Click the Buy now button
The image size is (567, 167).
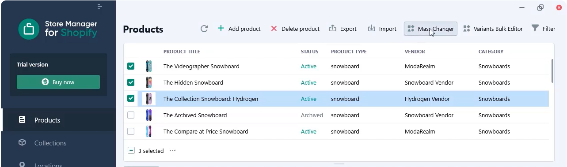[58, 82]
